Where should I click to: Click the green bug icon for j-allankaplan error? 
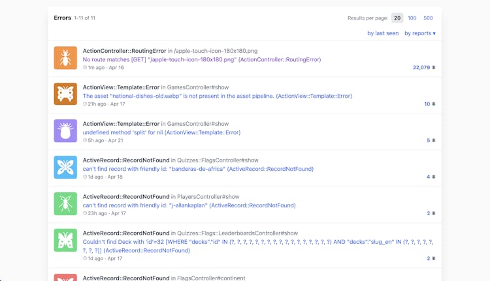pos(65,203)
